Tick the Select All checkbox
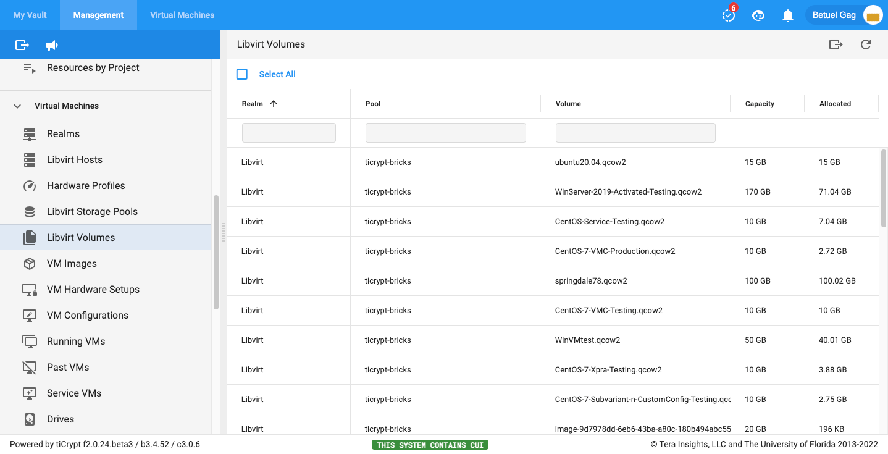Viewport: 888px width, 454px height. pos(242,74)
